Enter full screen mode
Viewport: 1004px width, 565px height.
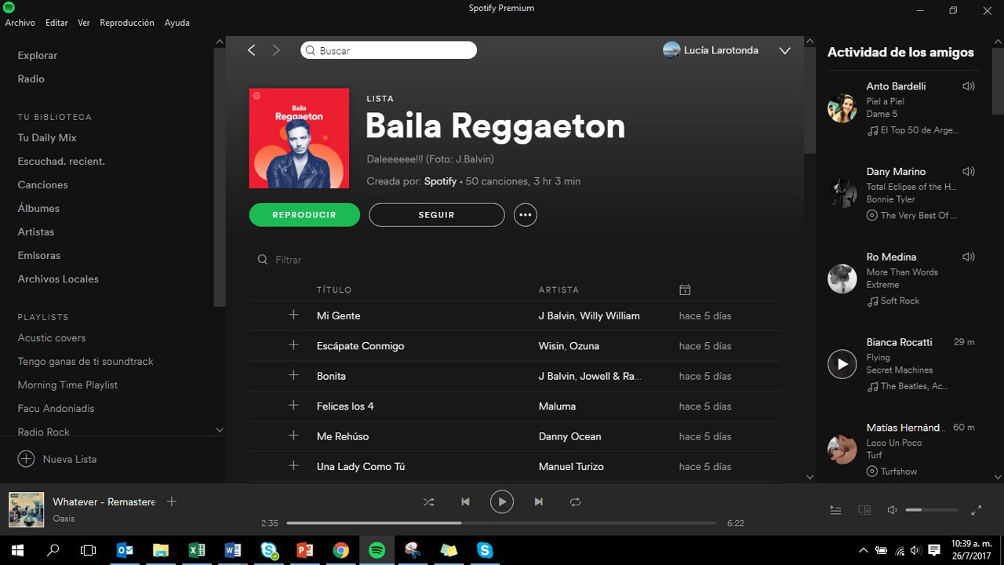977,510
